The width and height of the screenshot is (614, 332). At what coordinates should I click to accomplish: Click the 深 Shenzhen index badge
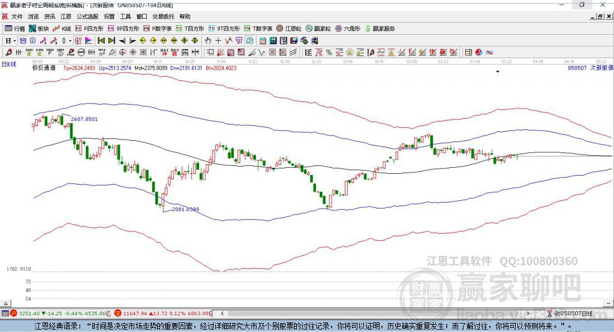click(118, 313)
